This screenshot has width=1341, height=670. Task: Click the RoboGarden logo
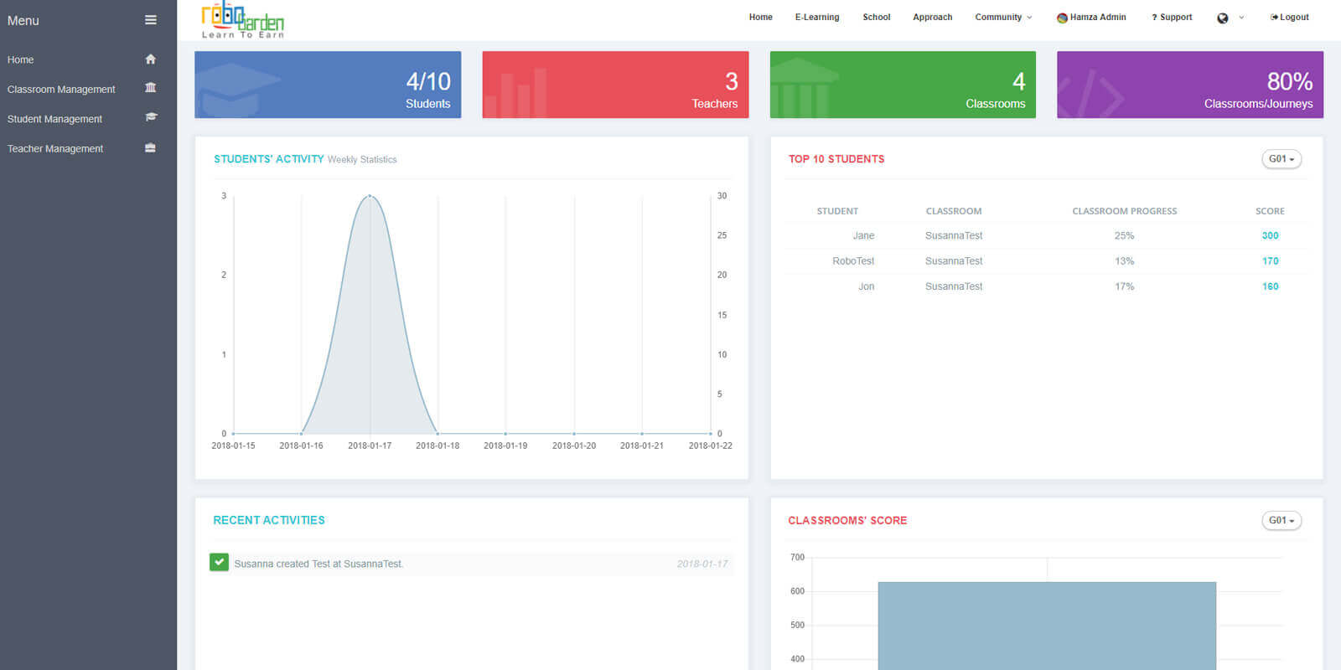(243, 20)
